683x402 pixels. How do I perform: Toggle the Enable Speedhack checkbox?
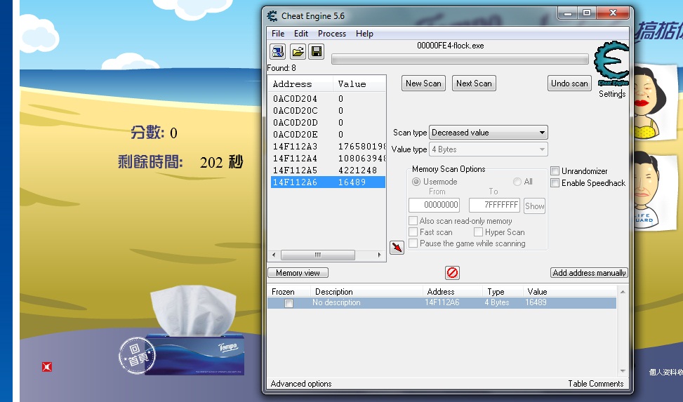(555, 183)
